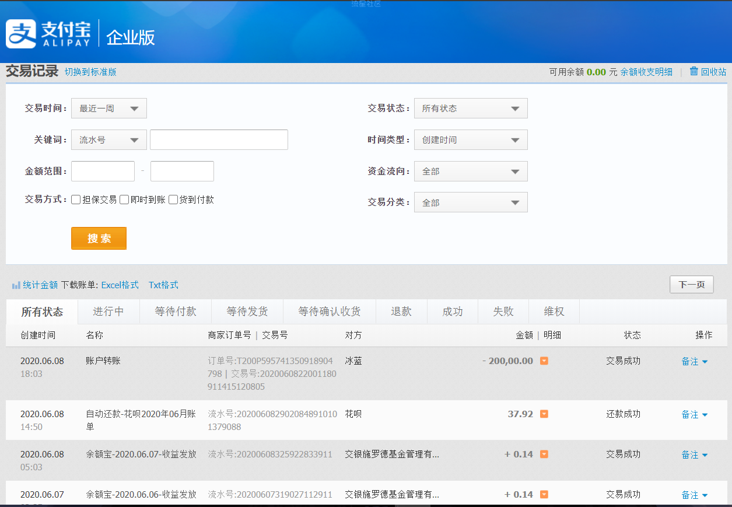Switch to the 失败 tab
Viewport: 732px width, 507px height.
click(503, 312)
